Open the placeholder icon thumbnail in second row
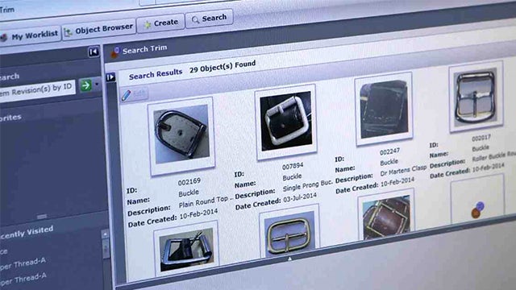The width and height of the screenshot is (516, 290). coord(477,200)
